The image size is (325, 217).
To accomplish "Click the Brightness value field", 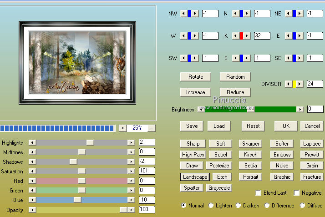I will [315, 109].
